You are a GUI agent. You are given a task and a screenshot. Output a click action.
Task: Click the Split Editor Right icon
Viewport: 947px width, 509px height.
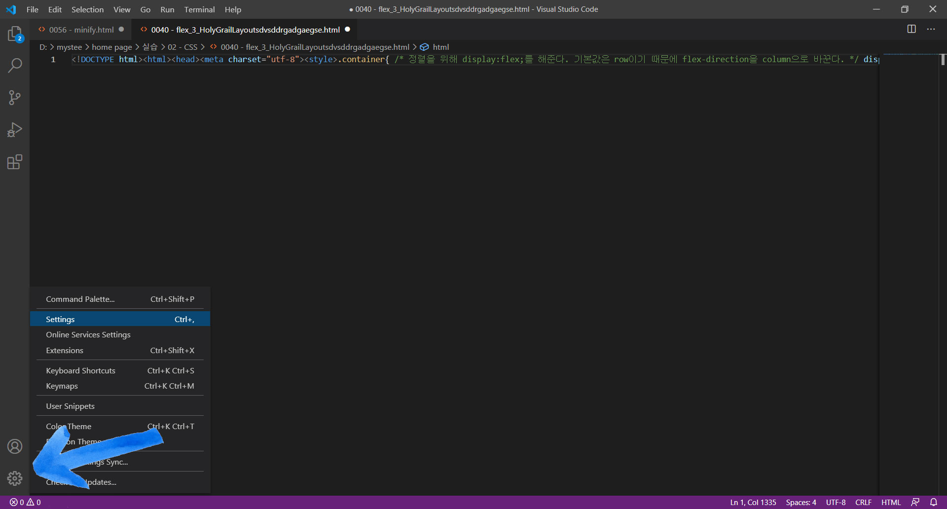click(x=911, y=29)
